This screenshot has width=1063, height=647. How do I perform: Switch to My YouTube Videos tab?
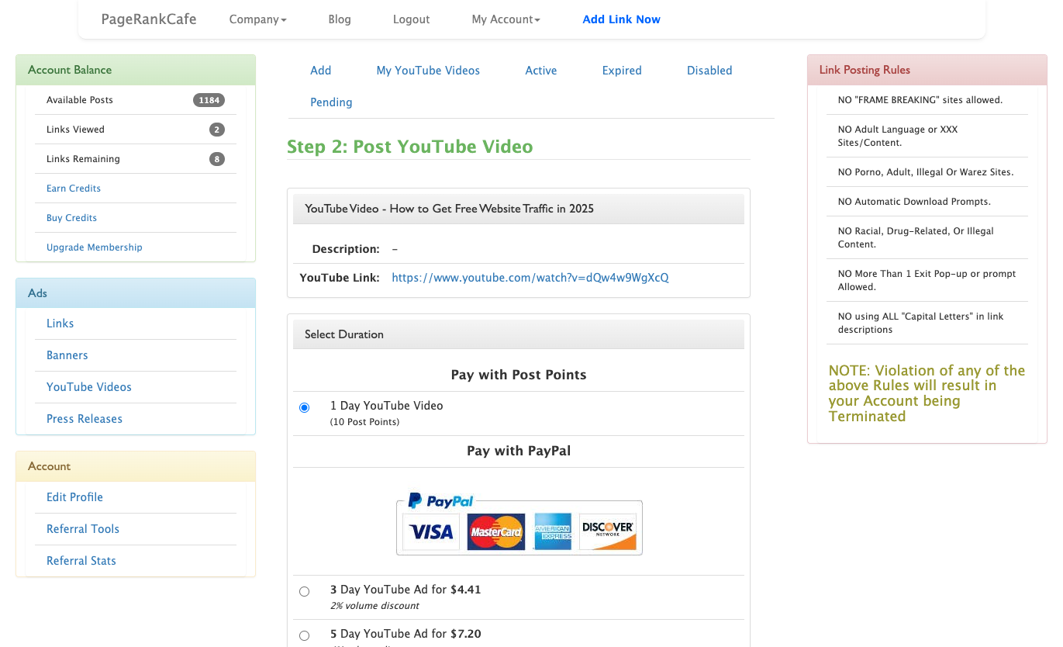pos(427,70)
